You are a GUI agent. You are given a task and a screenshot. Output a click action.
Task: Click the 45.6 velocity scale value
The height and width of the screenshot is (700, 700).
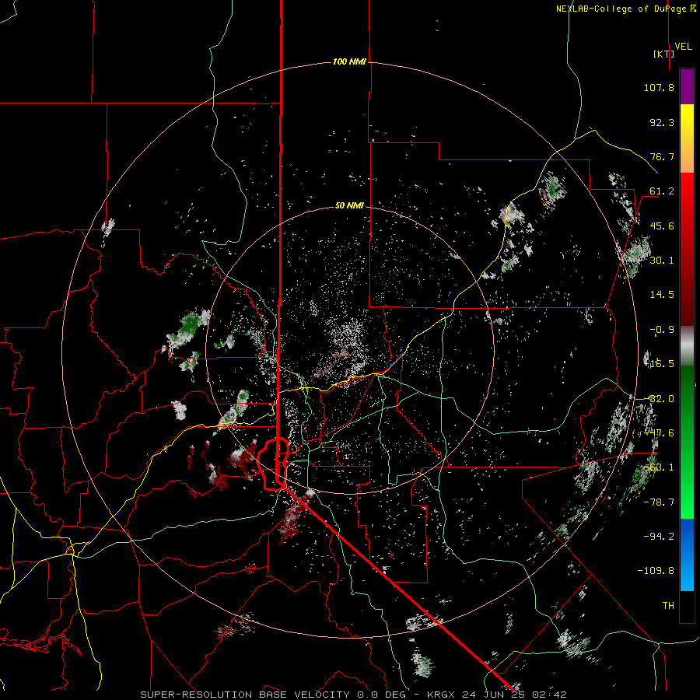662,226
